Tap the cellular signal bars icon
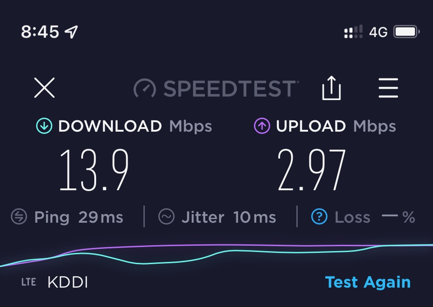The height and width of the screenshot is (307, 433). pos(353,32)
